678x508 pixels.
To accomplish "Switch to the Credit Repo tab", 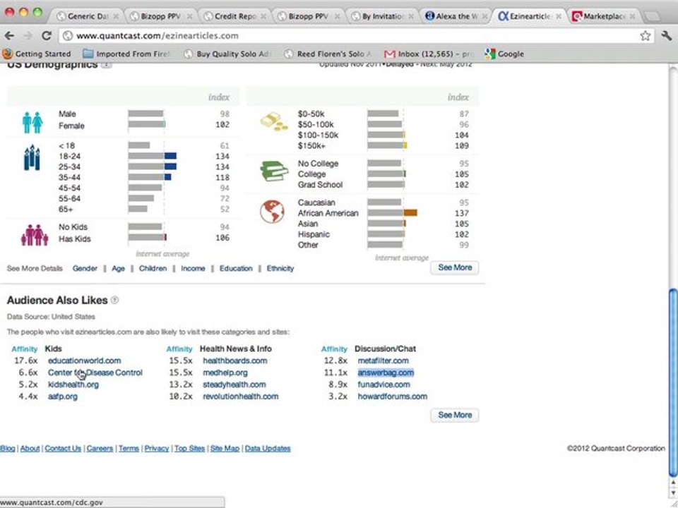I will pos(235,16).
